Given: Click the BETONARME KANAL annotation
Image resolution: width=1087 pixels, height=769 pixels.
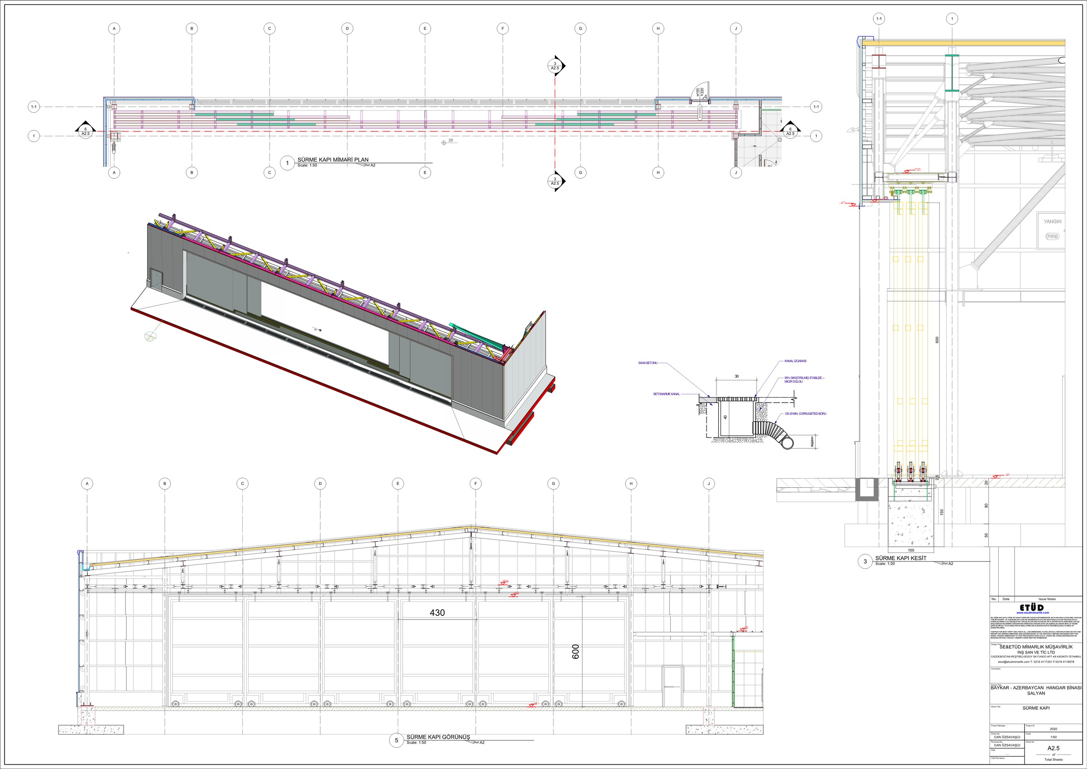Looking at the screenshot, I should [667, 394].
